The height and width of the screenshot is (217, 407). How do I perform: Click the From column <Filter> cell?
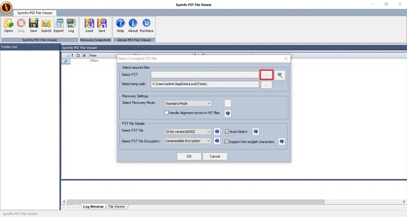coord(102,61)
